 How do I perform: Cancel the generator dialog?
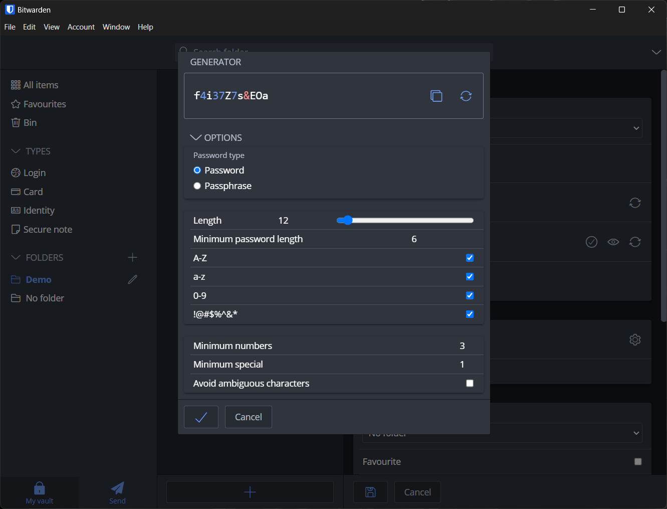(x=249, y=417)
